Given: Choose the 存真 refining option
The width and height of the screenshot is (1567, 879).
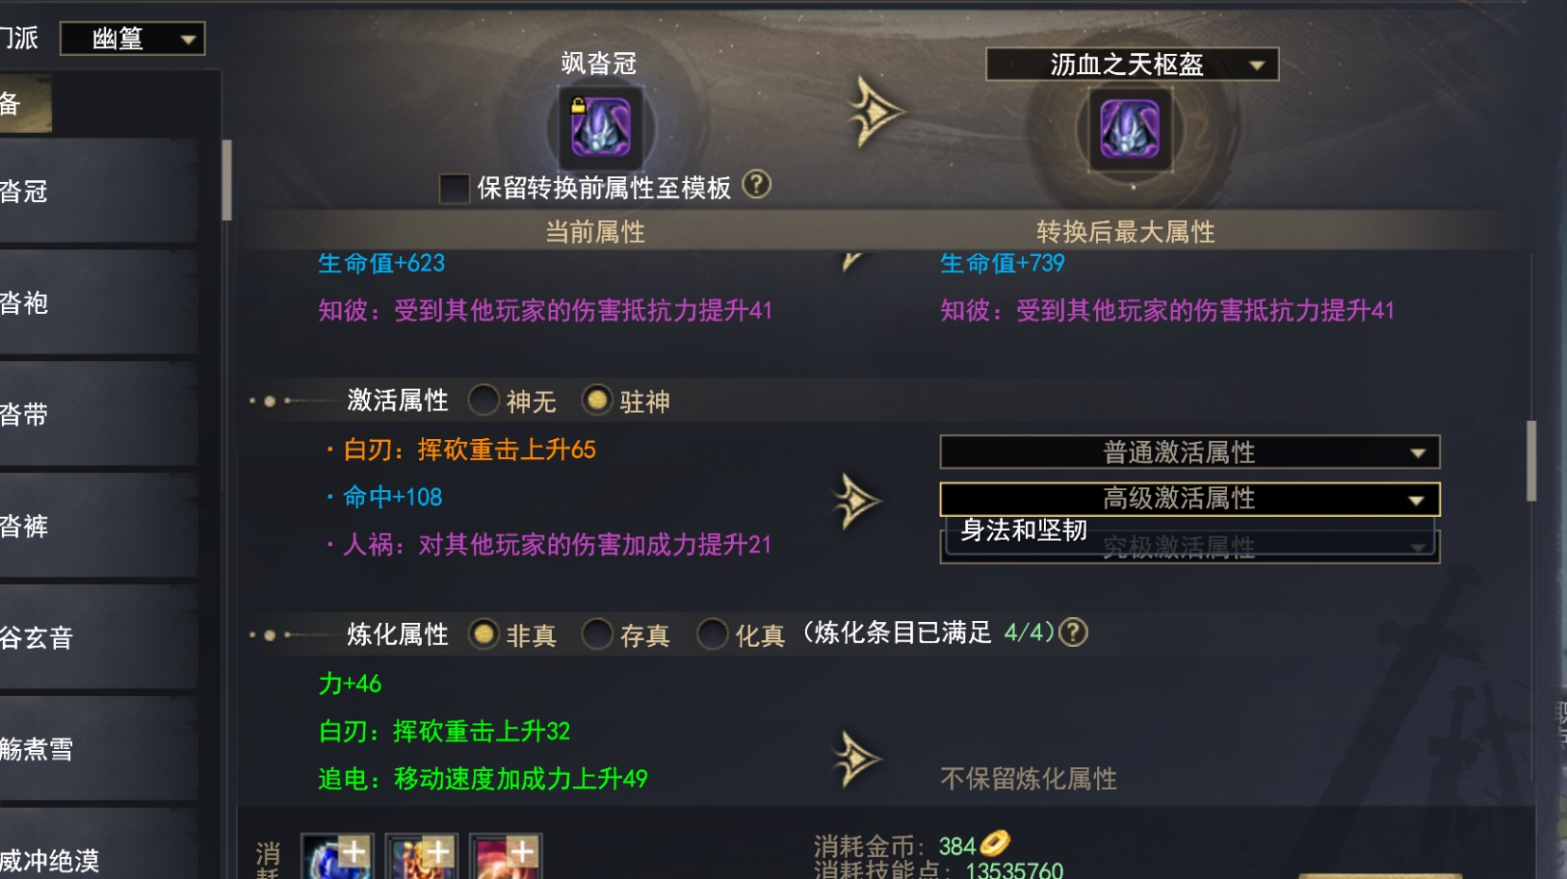Looking at the screenshot, I should (597, 633).
